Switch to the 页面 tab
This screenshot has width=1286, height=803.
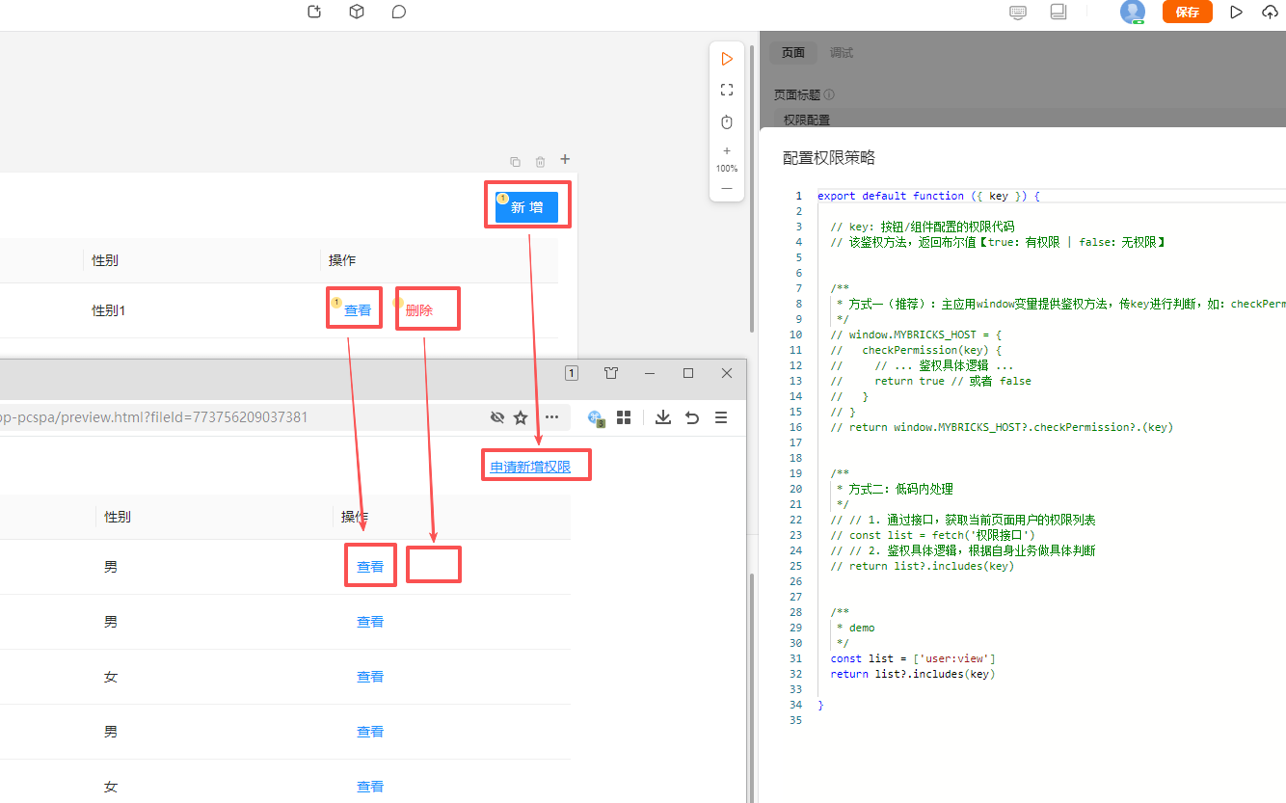pos(793,53)
